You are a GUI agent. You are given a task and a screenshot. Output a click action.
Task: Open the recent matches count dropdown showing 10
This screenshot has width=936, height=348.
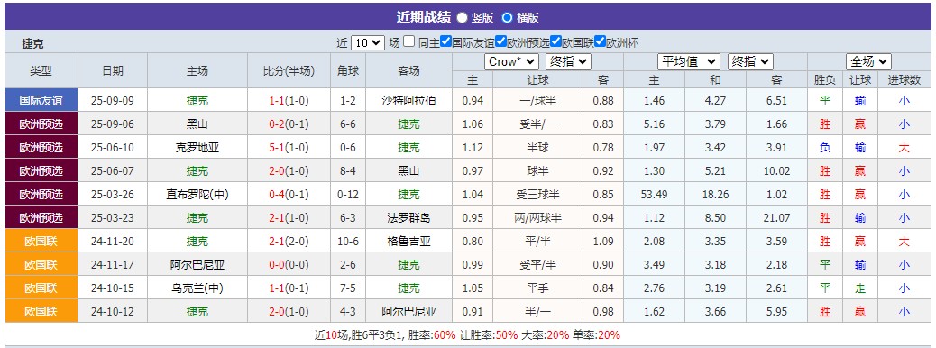click(368, 42)
